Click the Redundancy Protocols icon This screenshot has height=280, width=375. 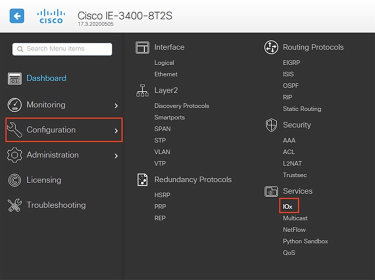142,179
